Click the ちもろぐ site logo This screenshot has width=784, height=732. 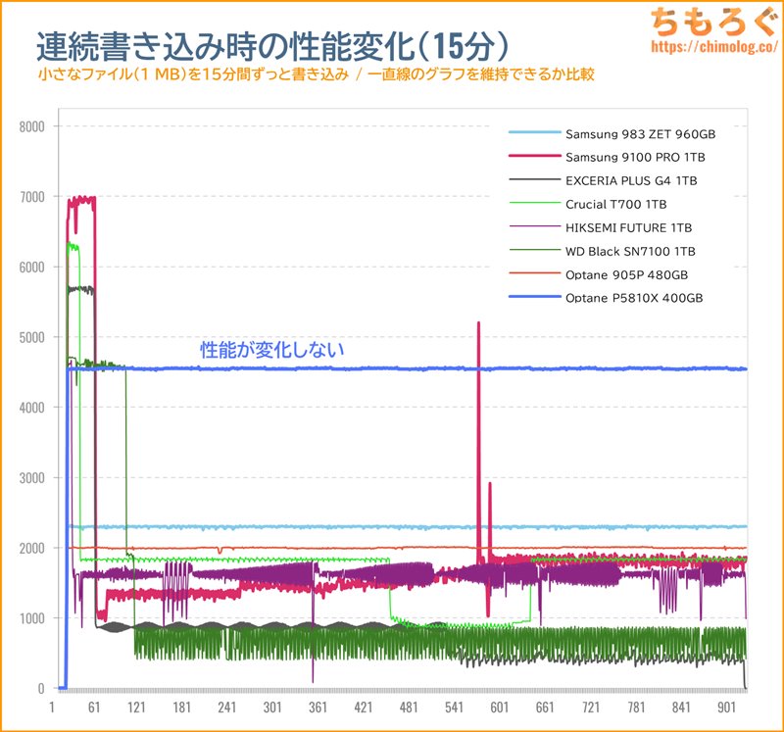715,22
